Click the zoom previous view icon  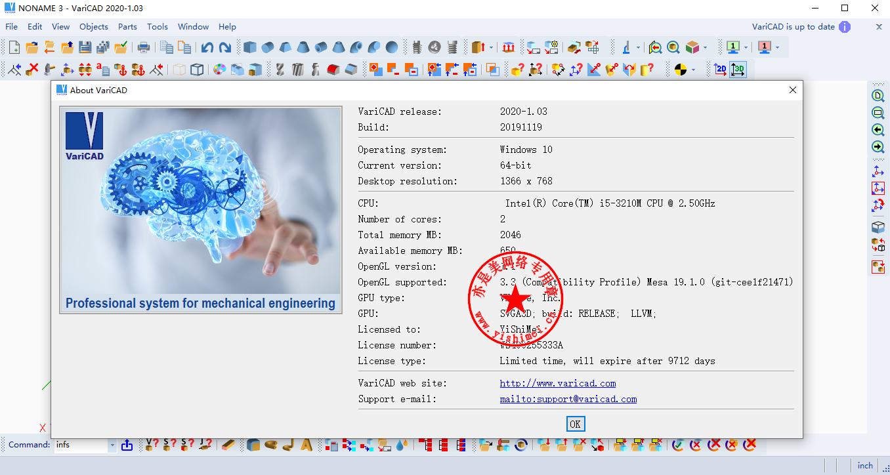(655, 47)
